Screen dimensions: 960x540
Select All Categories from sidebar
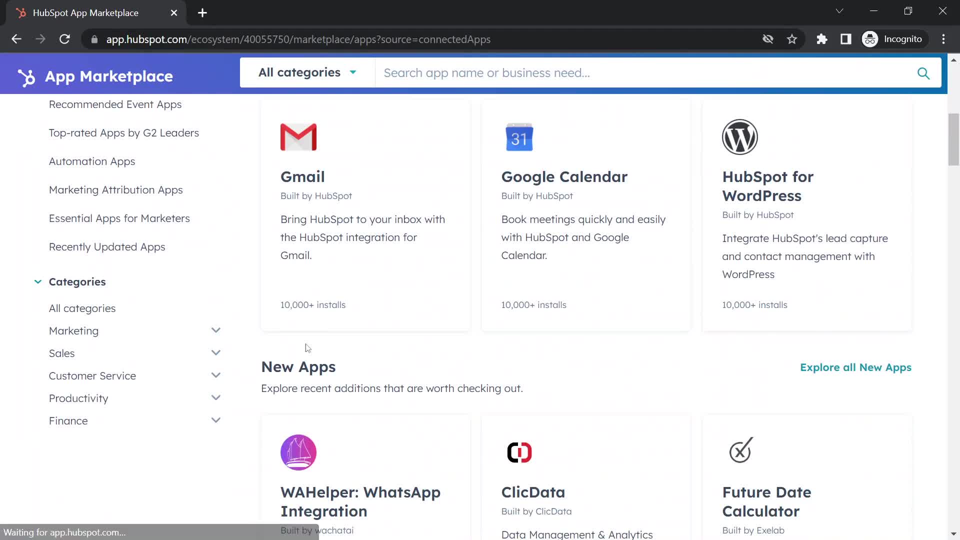click(82, 308)
